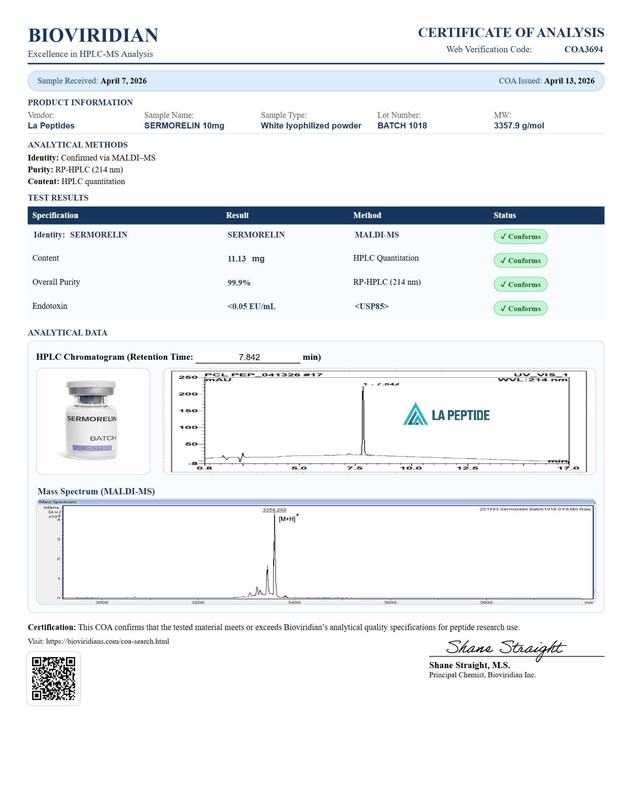
Task: Click the BIOVIRIDIAN company title
Action: 93,35
